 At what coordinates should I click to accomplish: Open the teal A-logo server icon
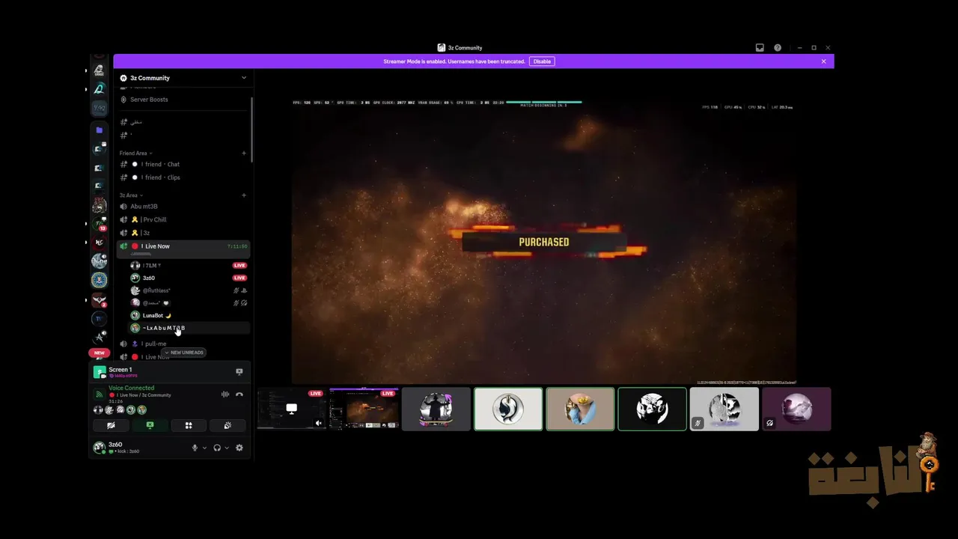(99, 89)
